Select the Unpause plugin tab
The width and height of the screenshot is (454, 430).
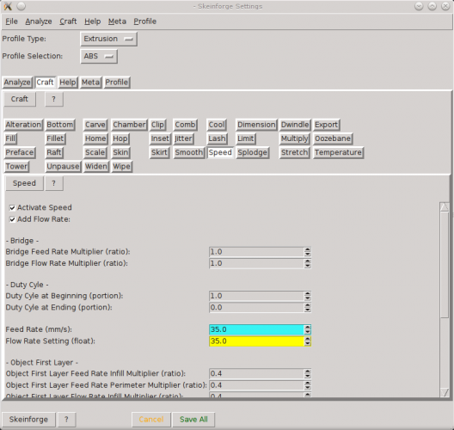(x=63, y=167)
